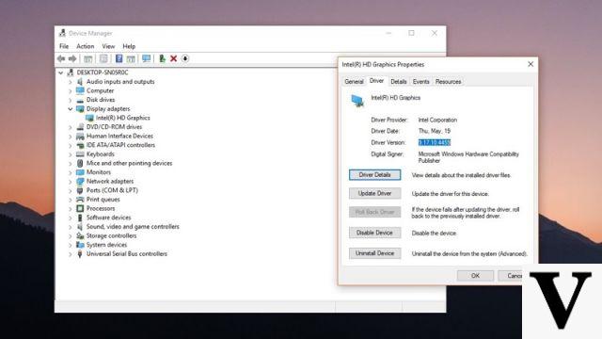Click the Back arrow in Device Manager toolbar
602x339 pixels.
click(61, 58)
